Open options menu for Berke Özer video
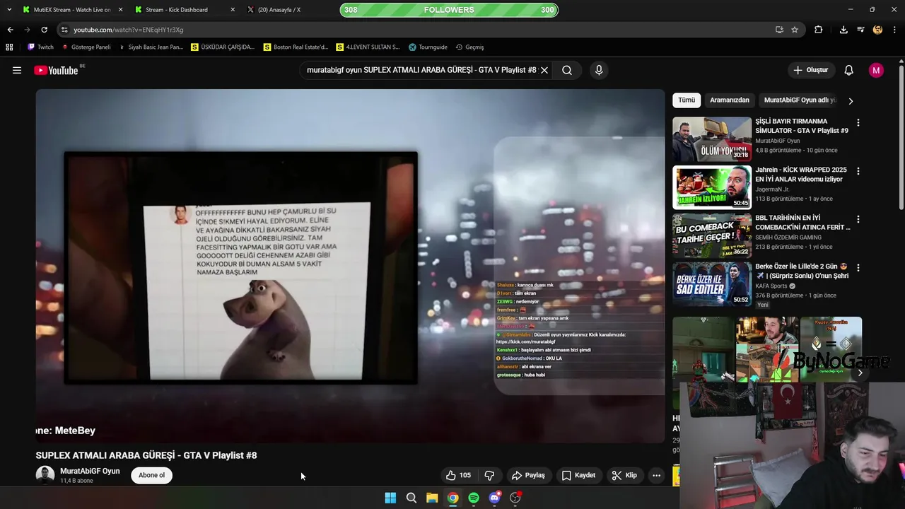Screen dimensions: 905x509 [x=858, y=268]
